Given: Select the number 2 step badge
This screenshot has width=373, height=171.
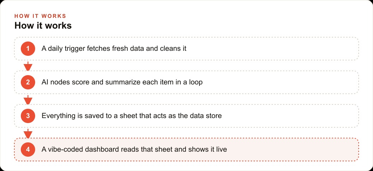Looking at the screenshot, I should pos(28,82).
